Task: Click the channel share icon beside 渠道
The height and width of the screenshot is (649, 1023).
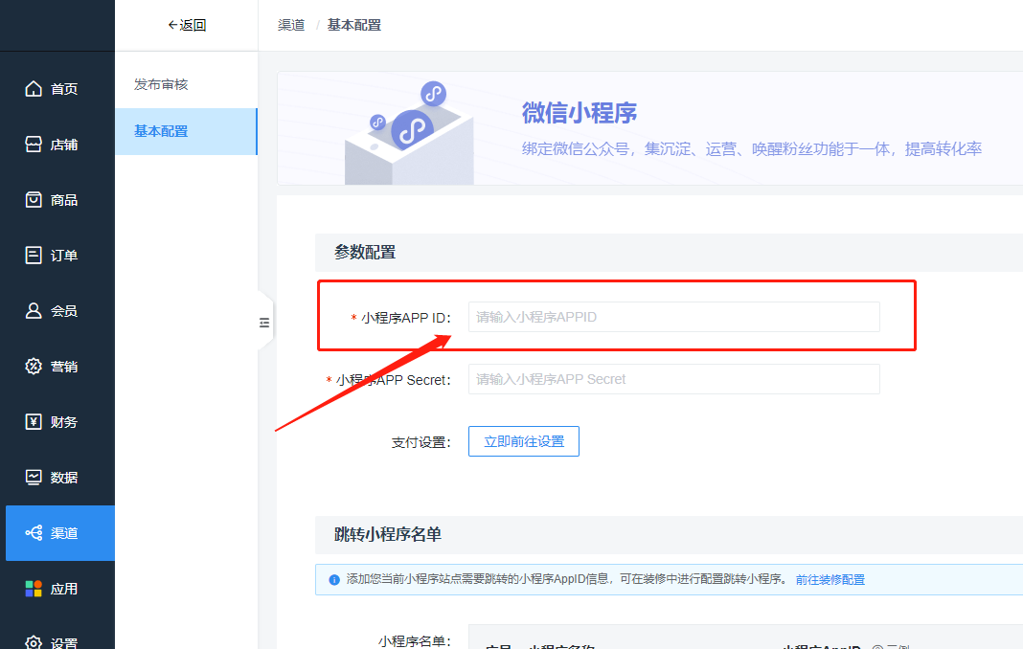Action: click(x=34, y=533)
